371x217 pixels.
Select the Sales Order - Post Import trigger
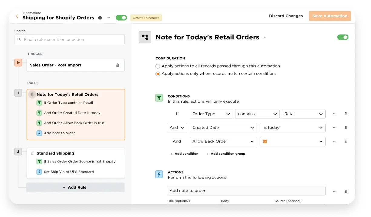click(76, 65)
